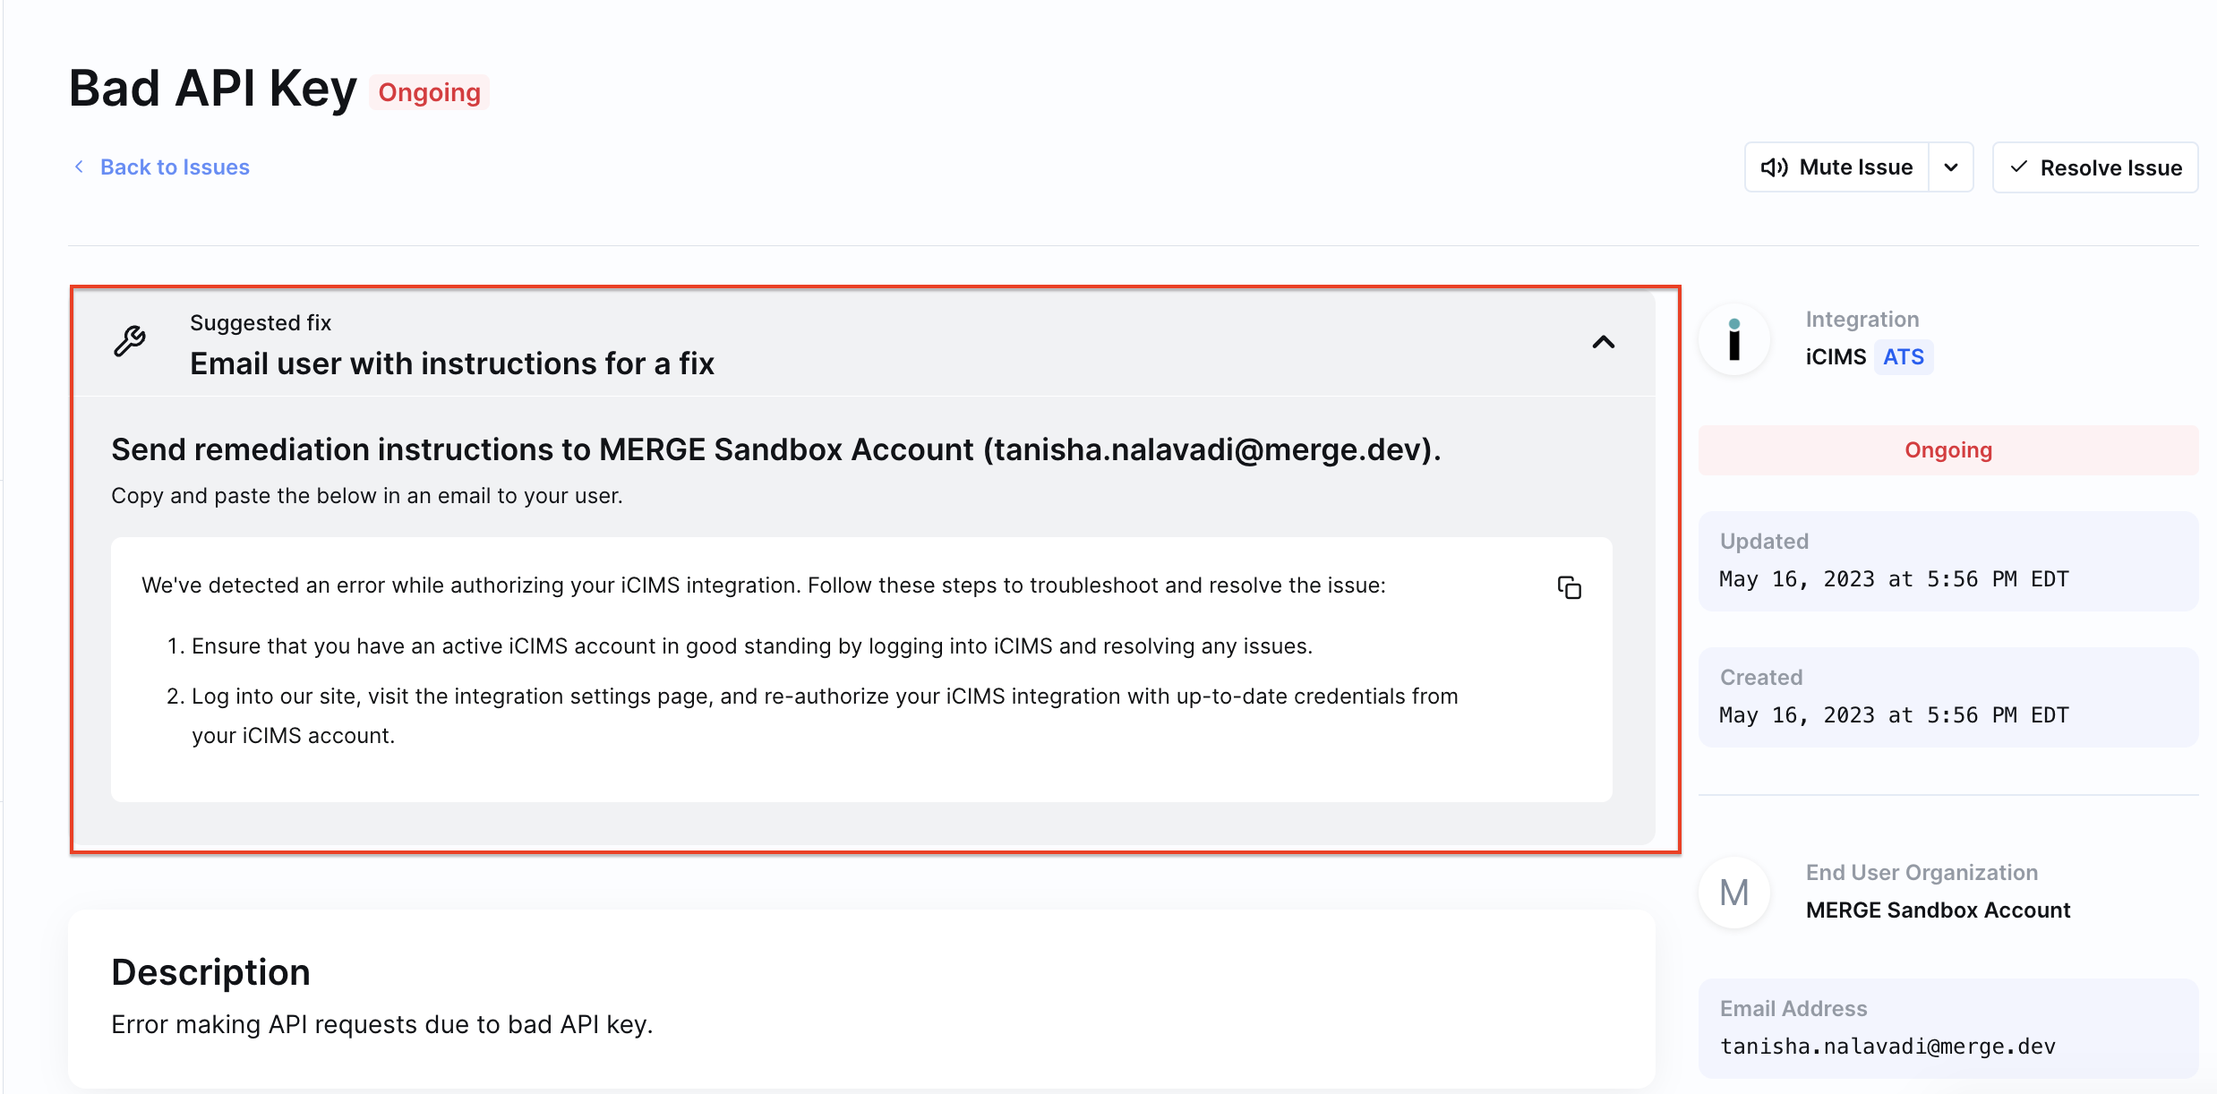Click the checkmark icon in Resolve Issue
Viewport: 2217px width, 1094px height.
pyautogui.click(x=2019, y=167)
